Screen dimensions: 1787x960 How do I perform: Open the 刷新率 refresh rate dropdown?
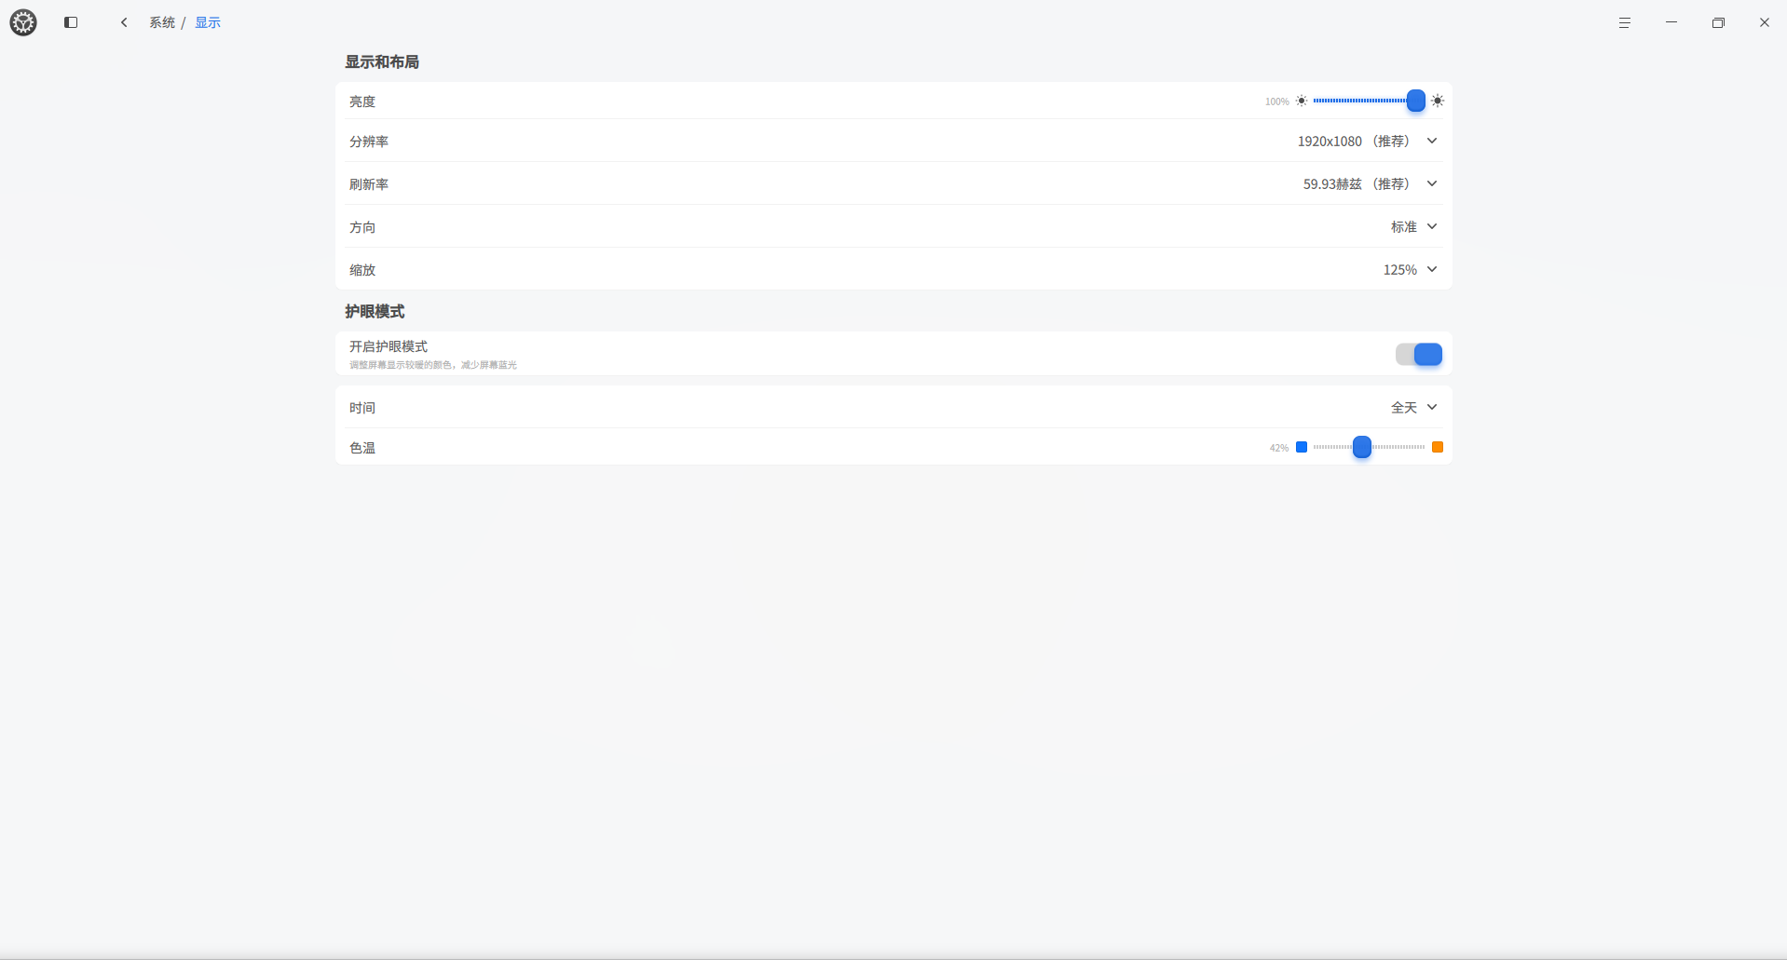(x=1431, y=183)
